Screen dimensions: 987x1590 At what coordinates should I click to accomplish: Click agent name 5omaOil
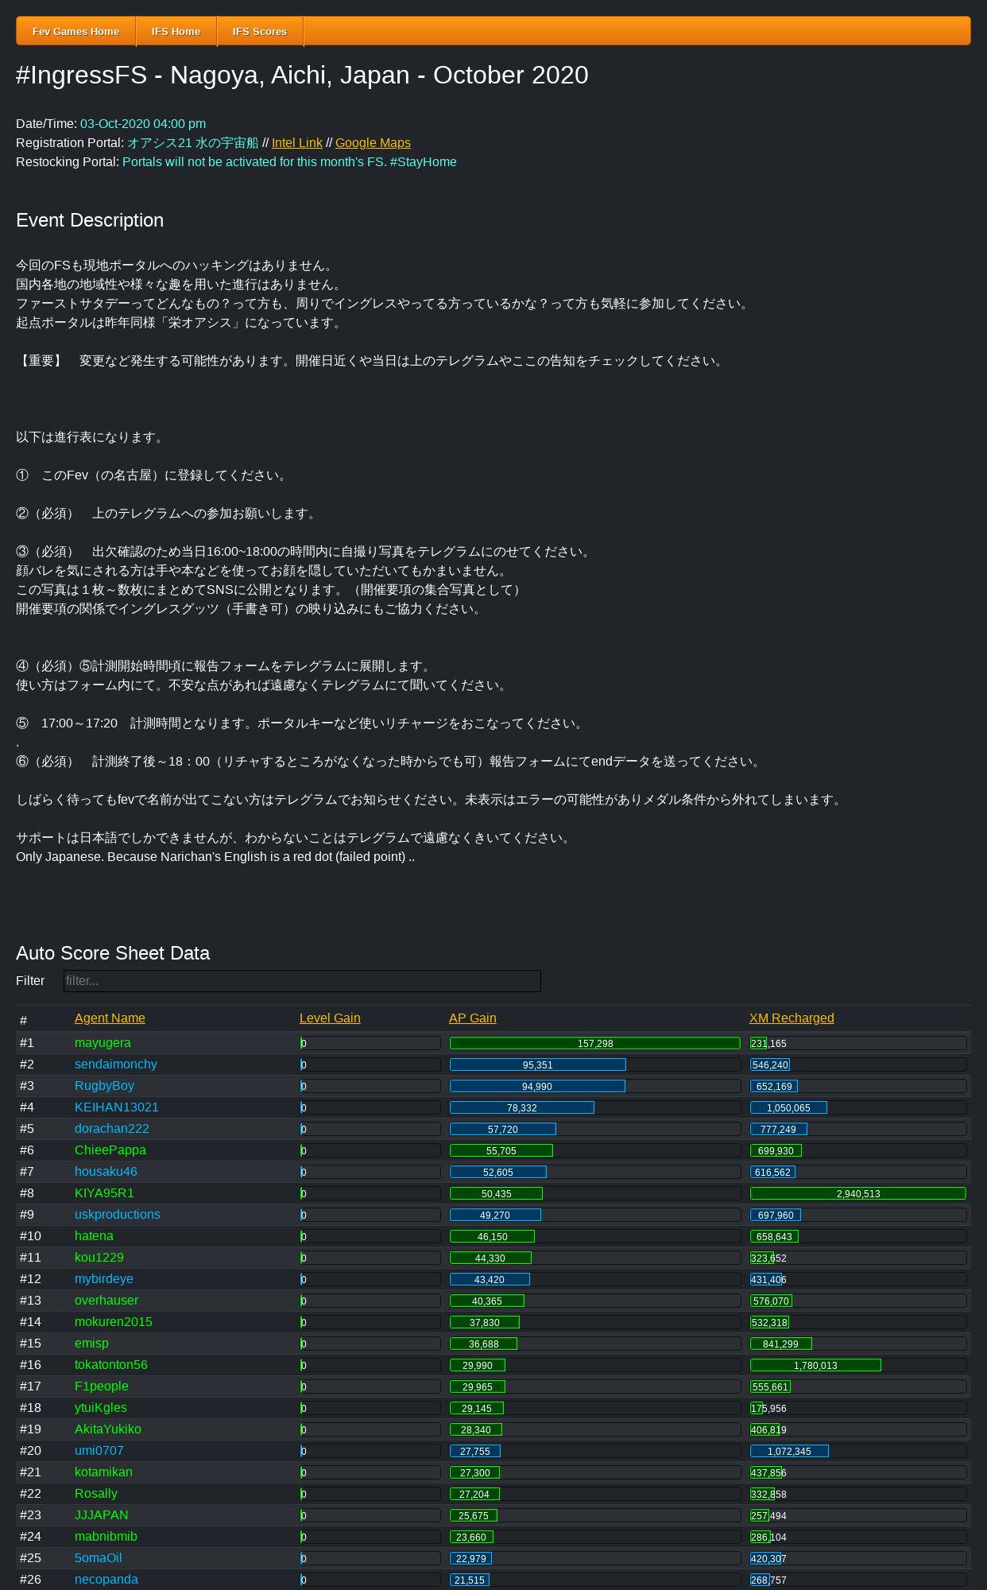99,1558
